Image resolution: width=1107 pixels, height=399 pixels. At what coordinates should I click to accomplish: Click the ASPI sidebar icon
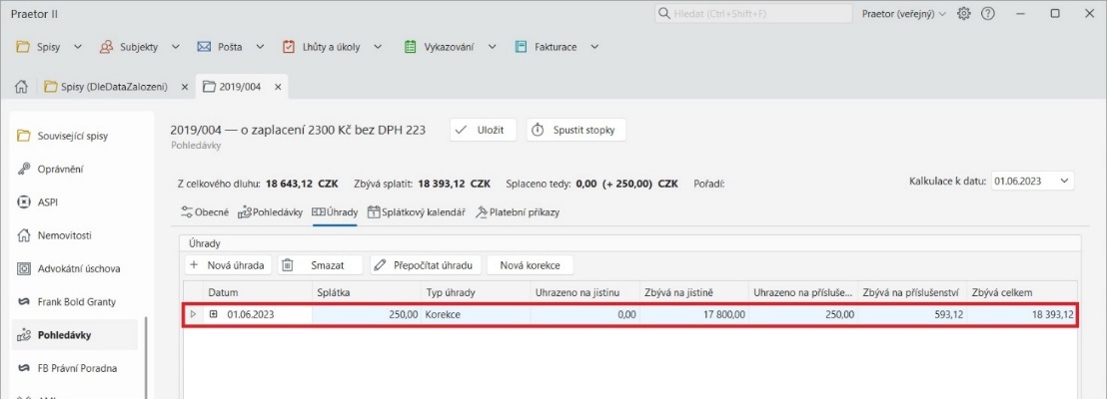tap(23, 202)
